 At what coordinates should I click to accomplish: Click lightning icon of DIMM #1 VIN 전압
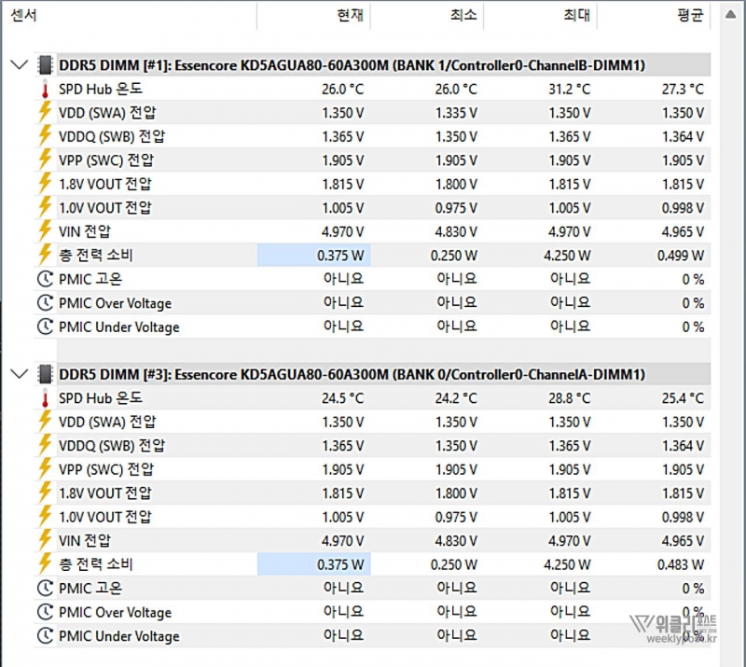[x=45, y=231]
